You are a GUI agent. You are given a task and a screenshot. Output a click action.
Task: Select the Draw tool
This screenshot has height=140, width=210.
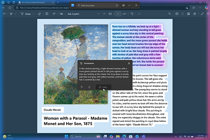(26, 14)
